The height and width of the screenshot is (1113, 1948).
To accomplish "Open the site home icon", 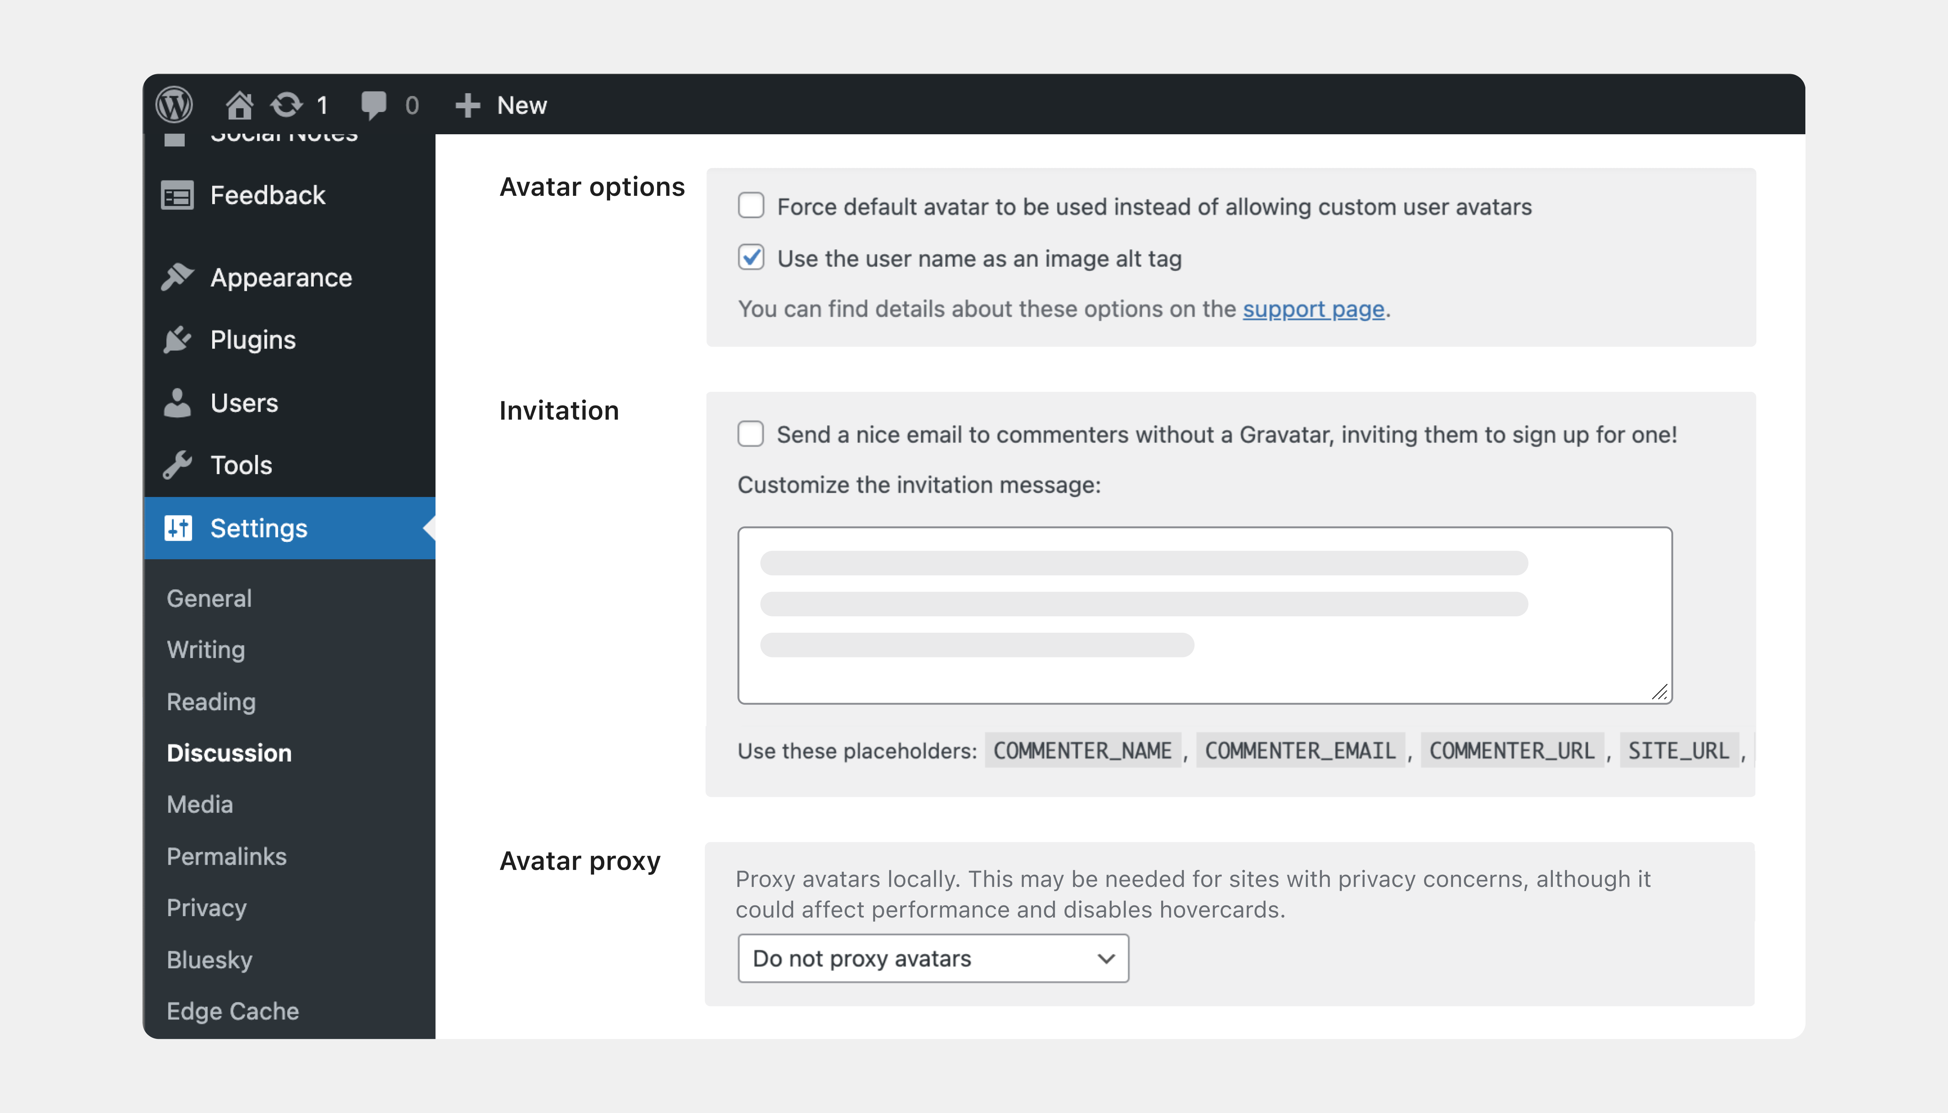I will click(239, 105).
